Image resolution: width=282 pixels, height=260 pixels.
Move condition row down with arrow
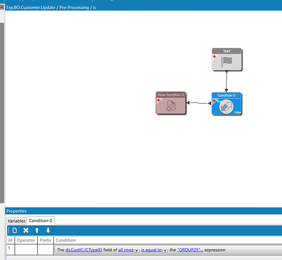click(x=48, y=230)
